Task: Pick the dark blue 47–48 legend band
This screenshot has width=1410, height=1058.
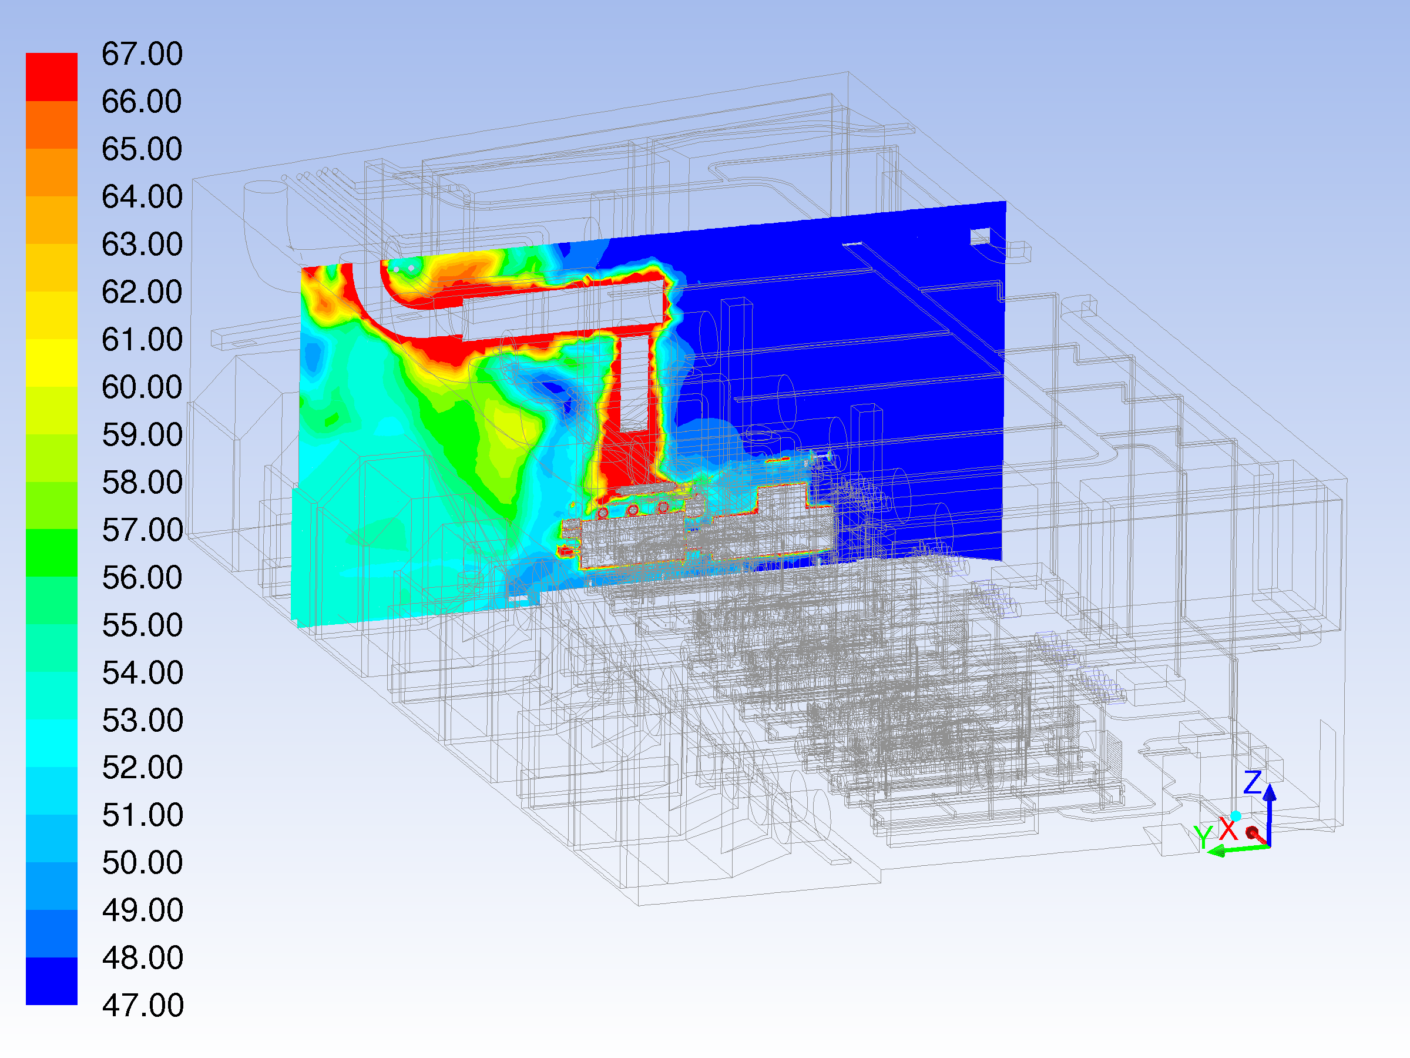Action: pos(52,982)
